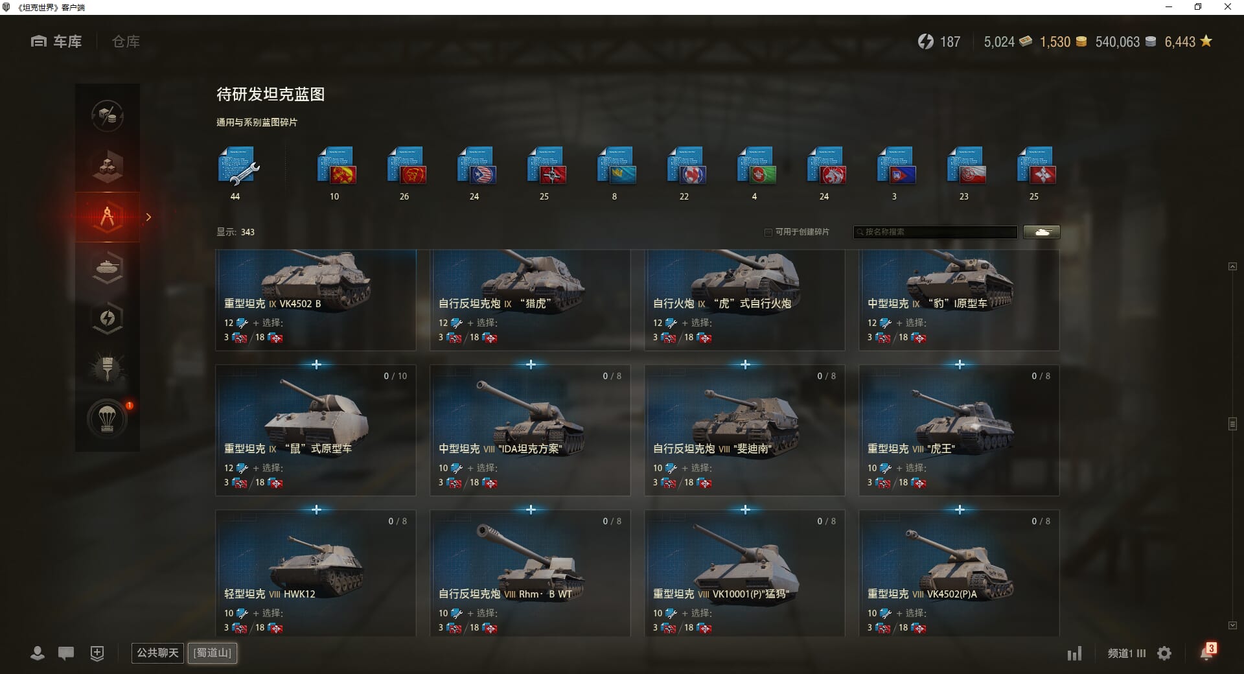
Task: Switch to the 车库 tab
Action: click(x=56, y=41)
